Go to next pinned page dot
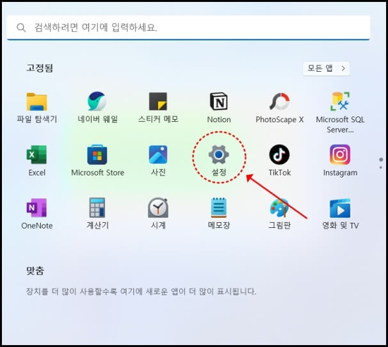 coord(381,168)
